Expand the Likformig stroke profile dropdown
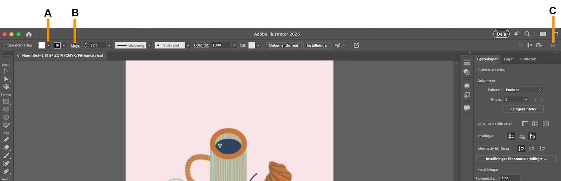 point(149,45)
